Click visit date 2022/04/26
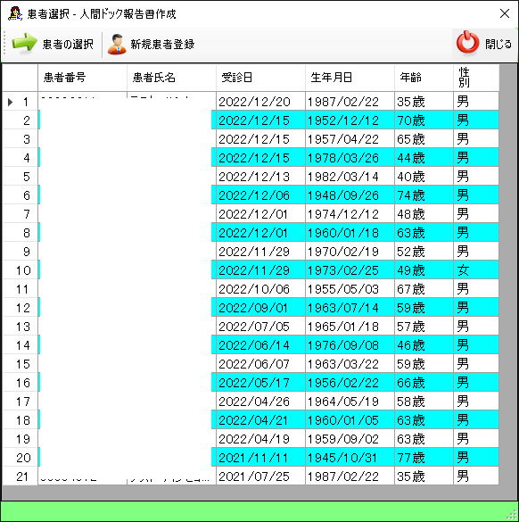519x522 pixels. coord(260,402)
